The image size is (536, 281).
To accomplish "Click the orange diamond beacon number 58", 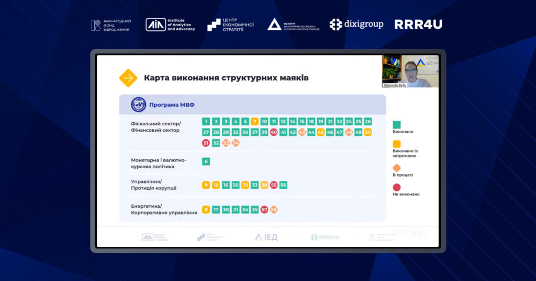I will point(274,209).
